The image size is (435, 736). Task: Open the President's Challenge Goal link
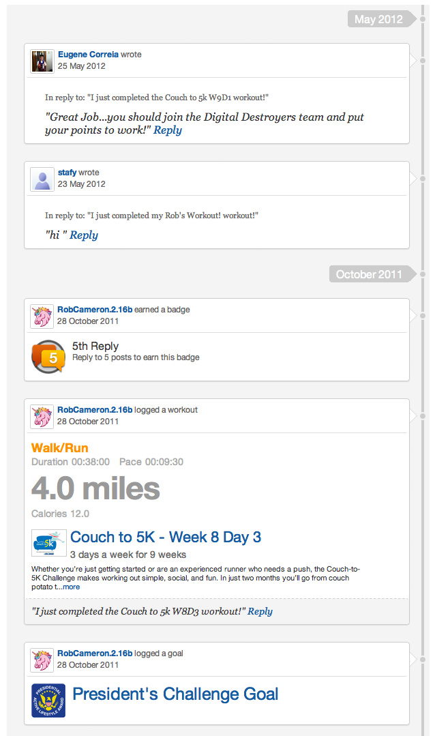[x=175, y=694]
